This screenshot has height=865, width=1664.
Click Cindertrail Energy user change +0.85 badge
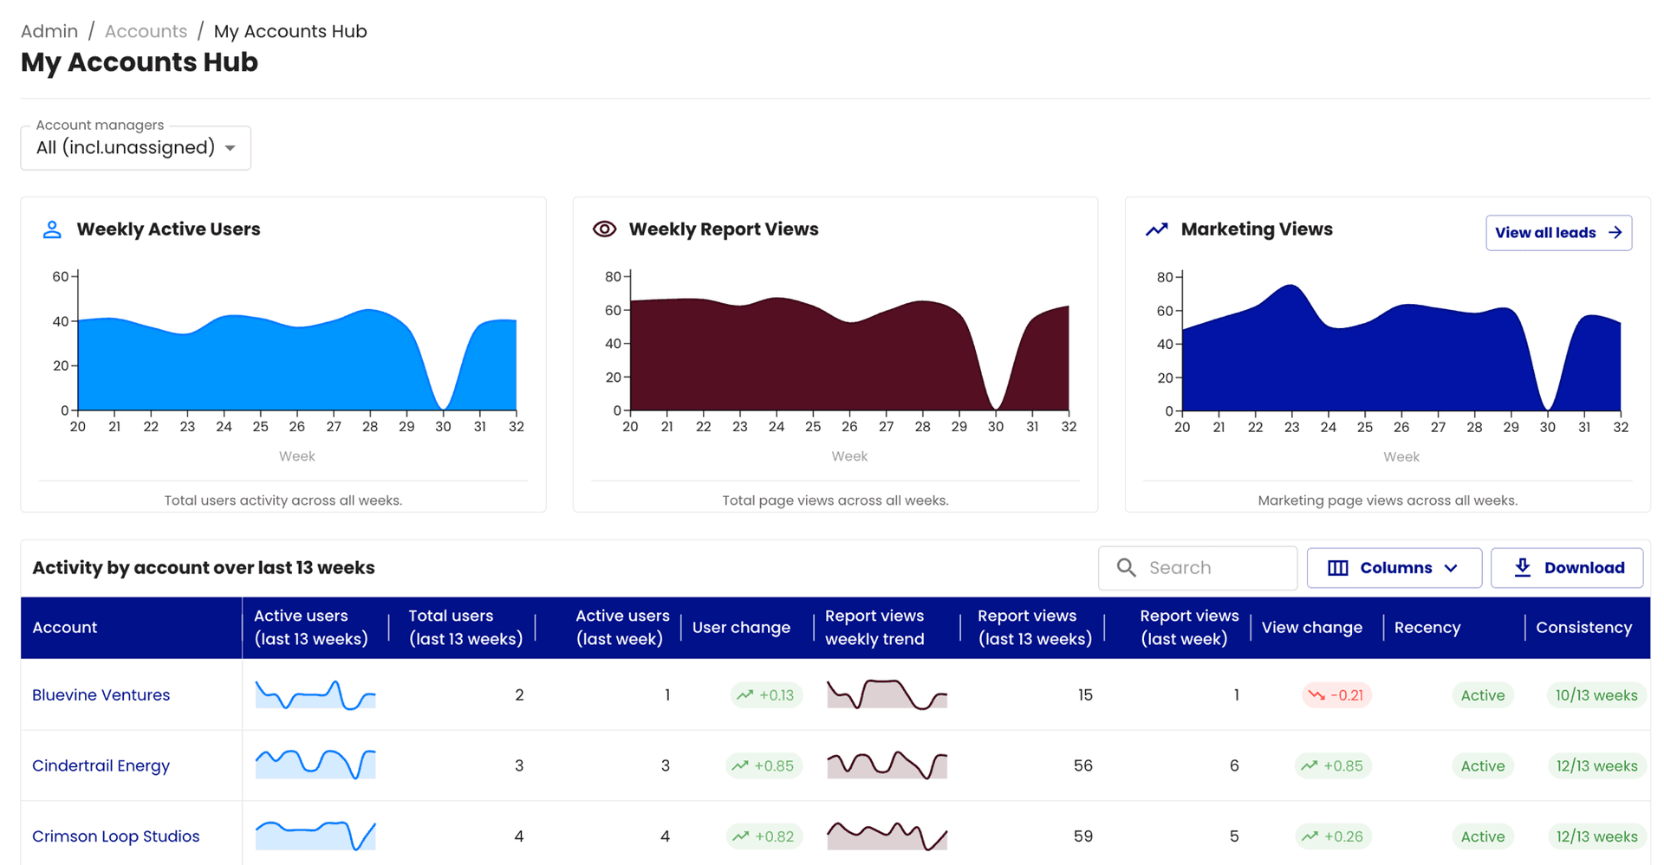[764, 765]
